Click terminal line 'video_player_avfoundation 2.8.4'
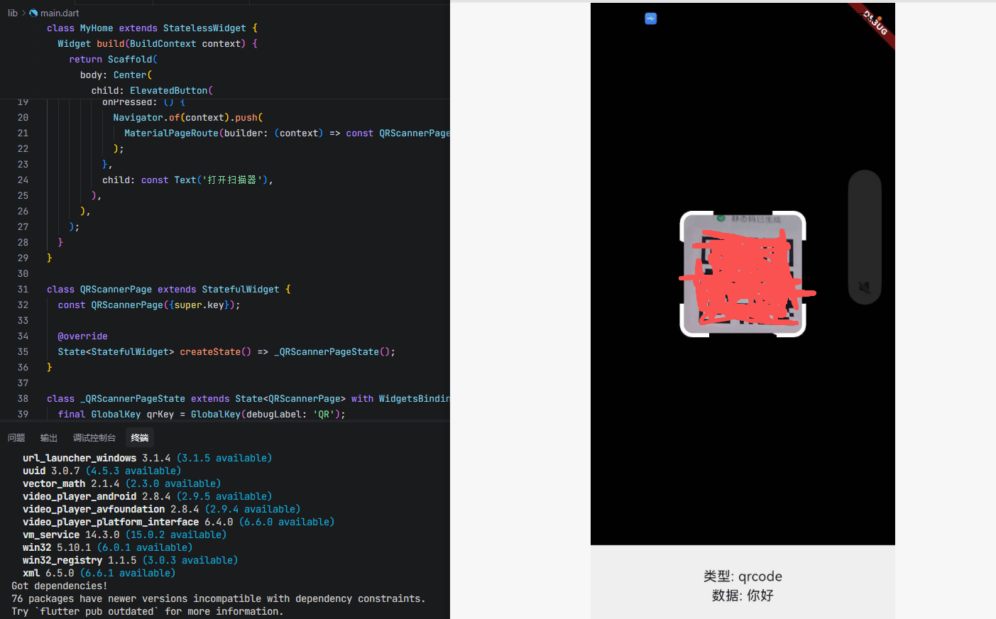The image size is (996, 619). click(x=161, y=510)
